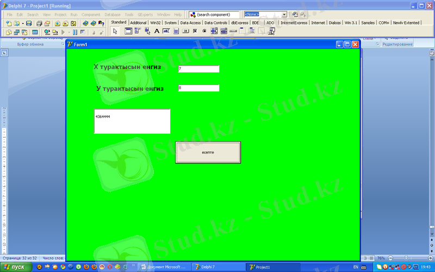Viewport: 435px width, 272px height.
Task: Click the View Form icon
Action: [17, 33]
